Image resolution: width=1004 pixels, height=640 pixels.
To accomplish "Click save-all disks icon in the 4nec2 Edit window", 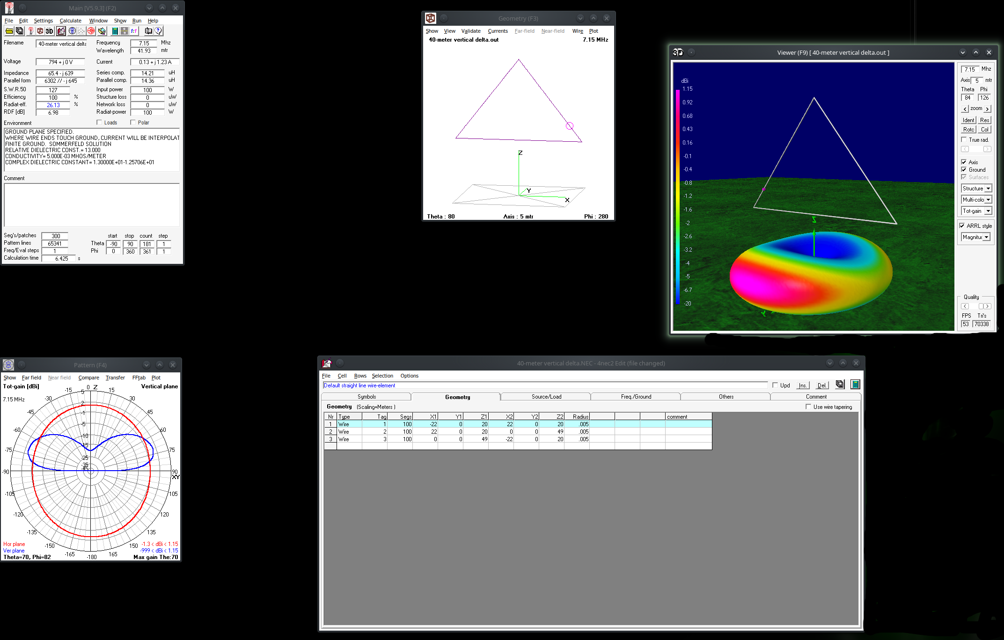I will (x=840, y=384).
